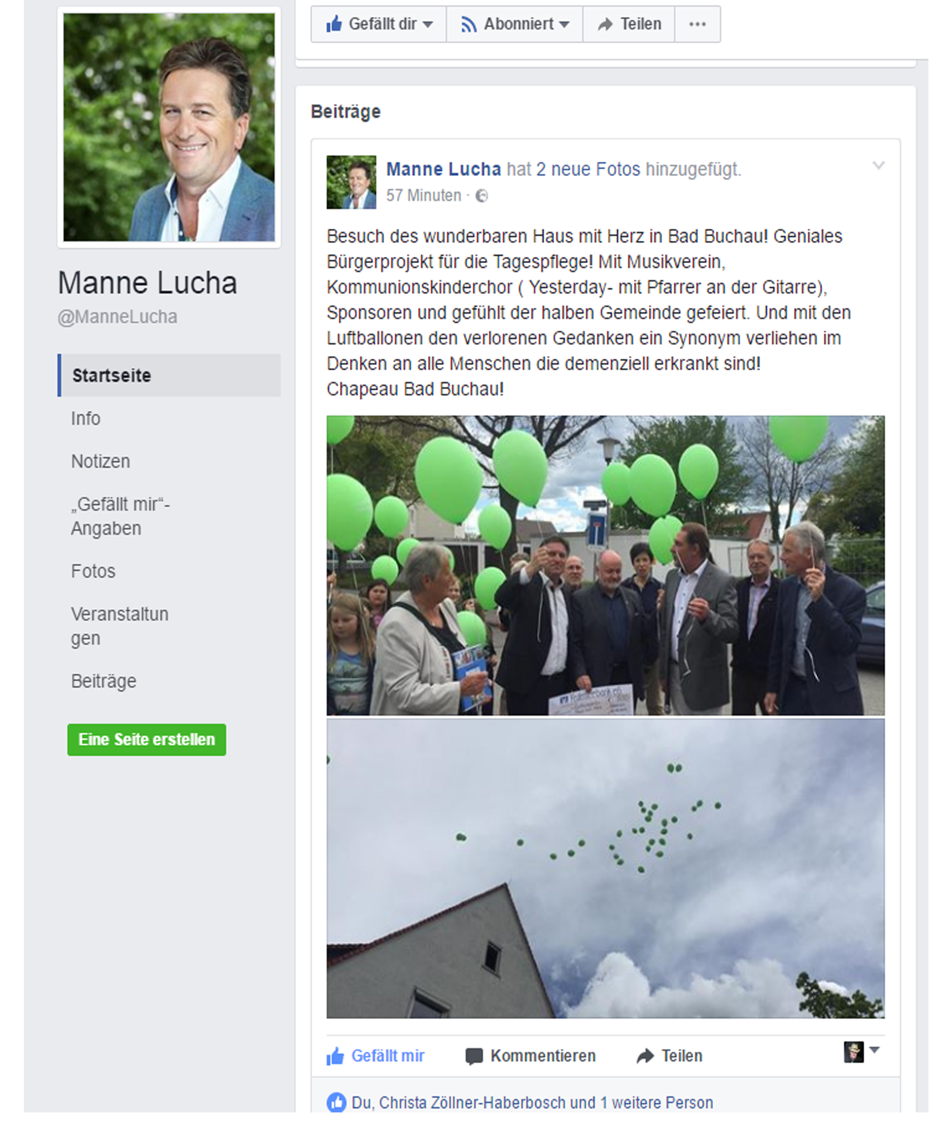Open the green balloons group photo
Viewport: 936px width, 1126px height.
click(605, 565)
